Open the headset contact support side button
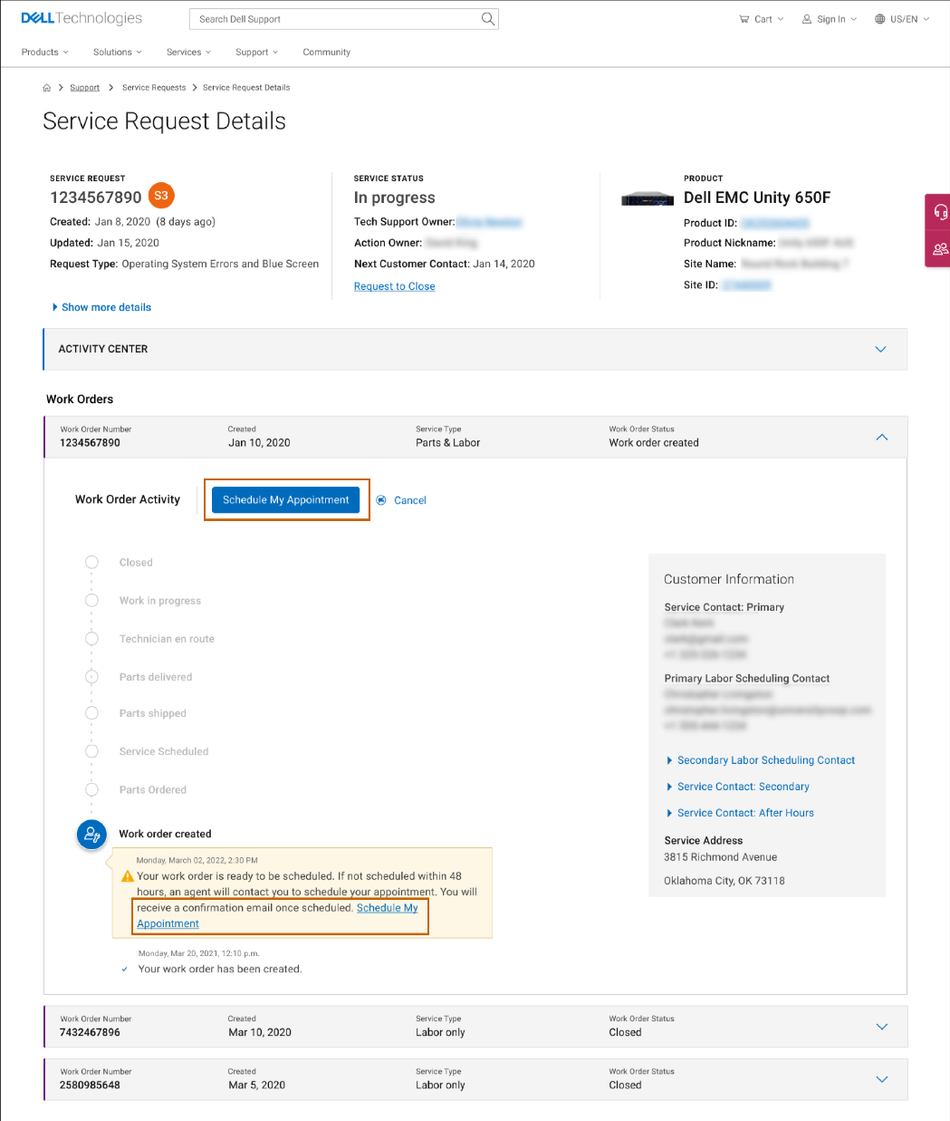The image size is (950, 1121). [940, 212]
